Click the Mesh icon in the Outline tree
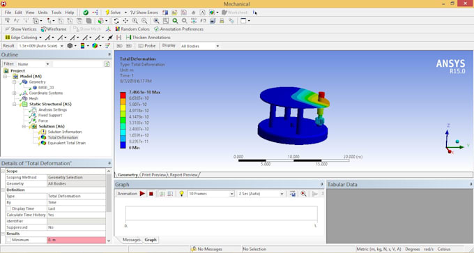 (x=25, y=98)
